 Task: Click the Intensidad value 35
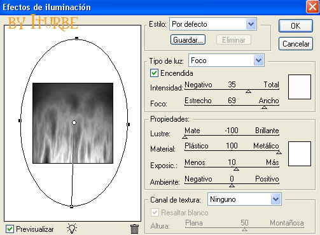click(232, 85)
